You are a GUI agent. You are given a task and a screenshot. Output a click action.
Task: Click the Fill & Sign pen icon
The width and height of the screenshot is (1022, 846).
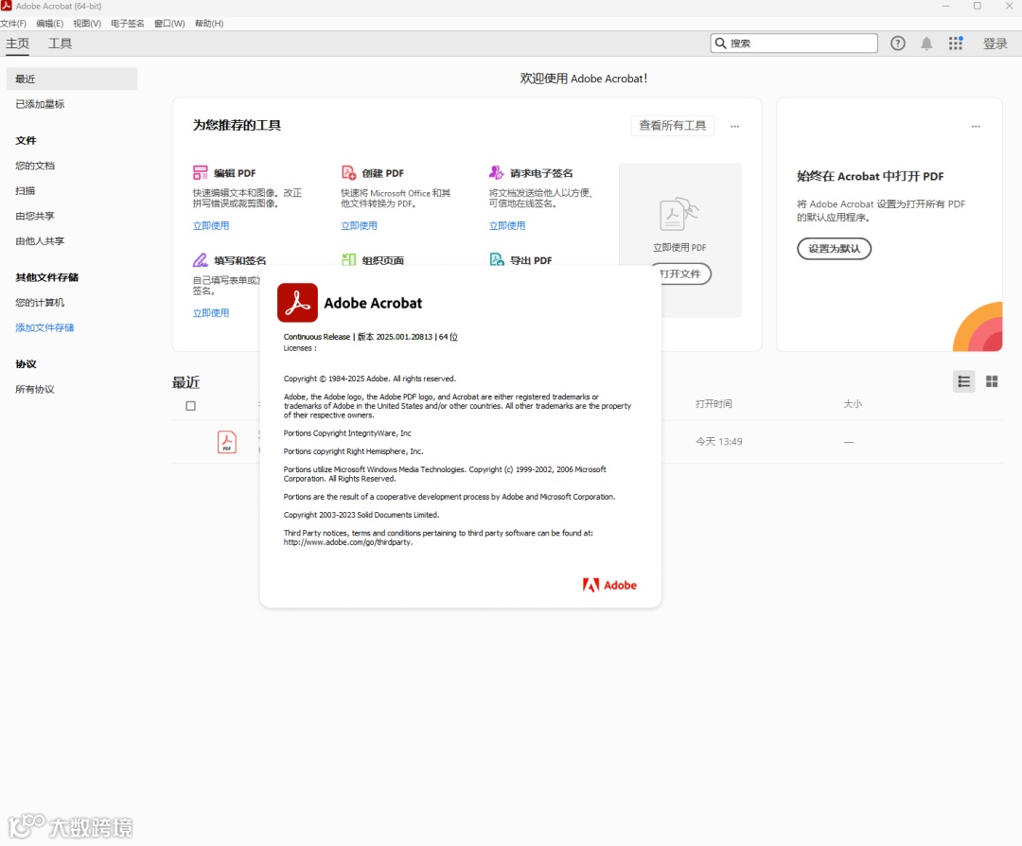pyautogui.click(x=200, y=259)
